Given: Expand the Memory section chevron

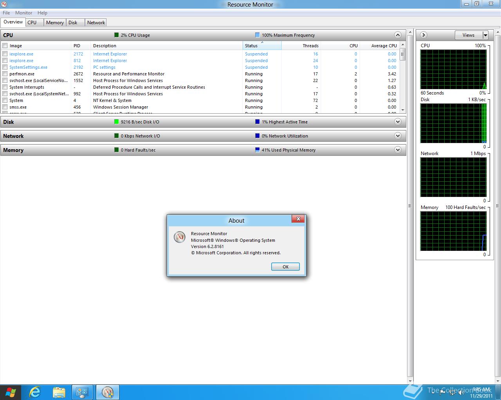Looking at the screenshot, I should pyautogui.click(x=398, y=150).
